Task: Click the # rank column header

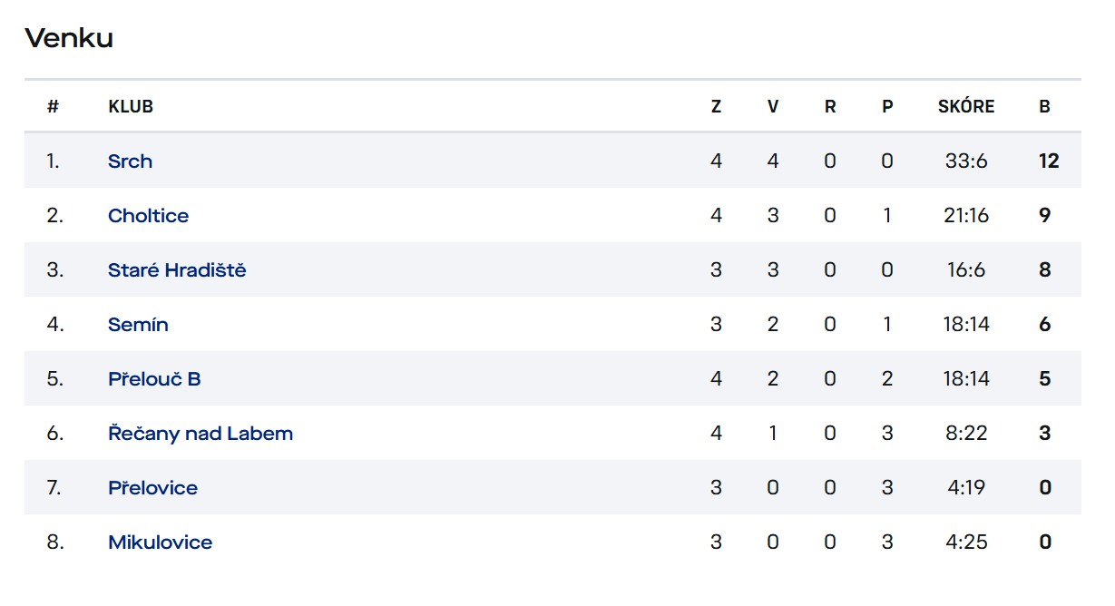Action: 53,106
